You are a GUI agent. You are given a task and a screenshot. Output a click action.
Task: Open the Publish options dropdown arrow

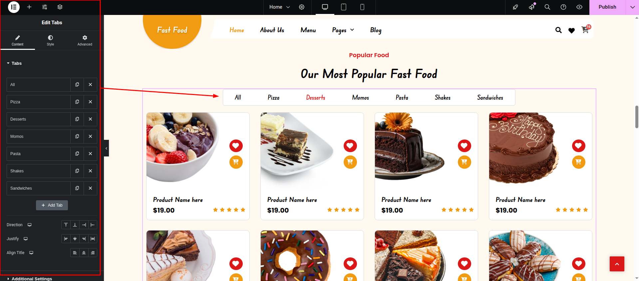click(632, 7)
